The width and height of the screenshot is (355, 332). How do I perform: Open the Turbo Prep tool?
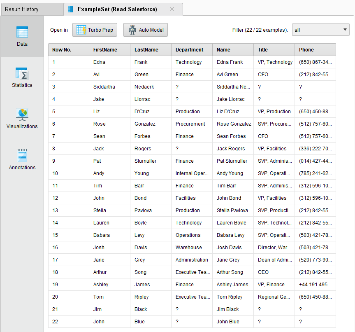[95, 30]
